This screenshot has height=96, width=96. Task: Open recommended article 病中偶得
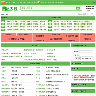click(x=50, y=53)
